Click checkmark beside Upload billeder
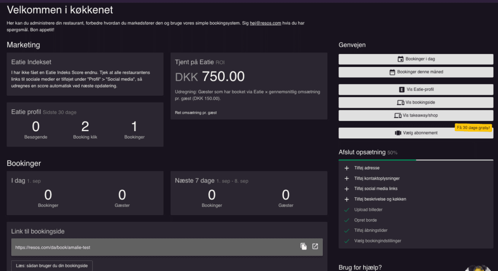This screenshot has width=498, height=271. 346,210
